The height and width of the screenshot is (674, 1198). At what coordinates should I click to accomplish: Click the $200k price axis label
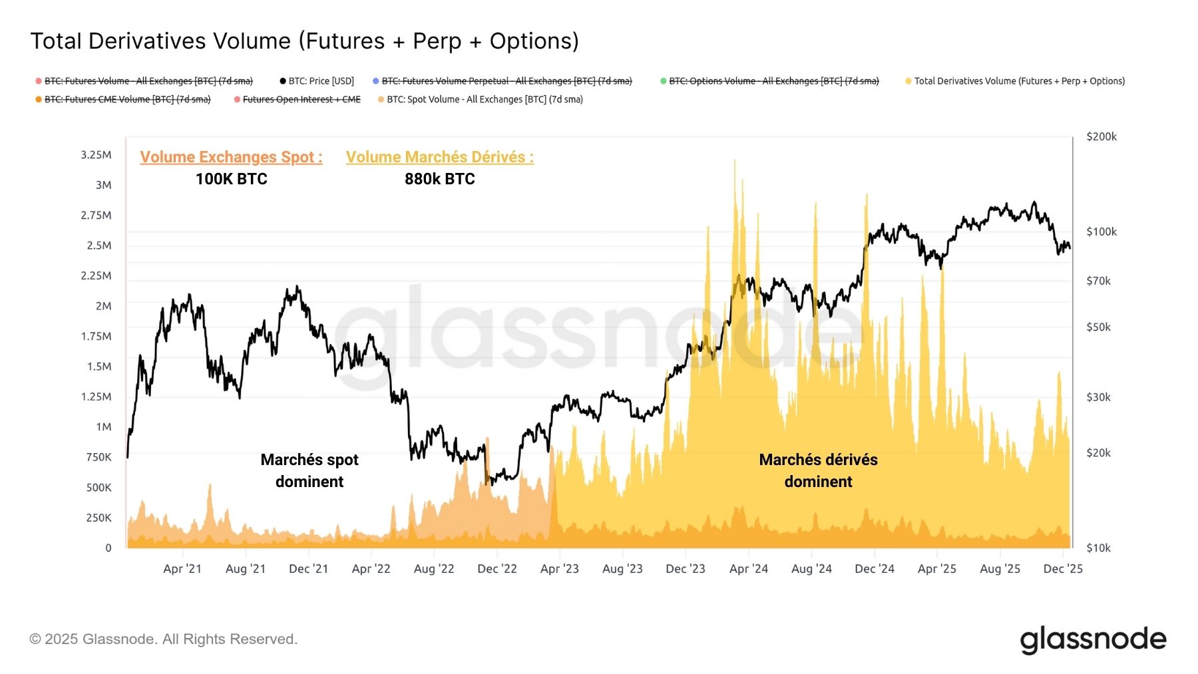1101,136
